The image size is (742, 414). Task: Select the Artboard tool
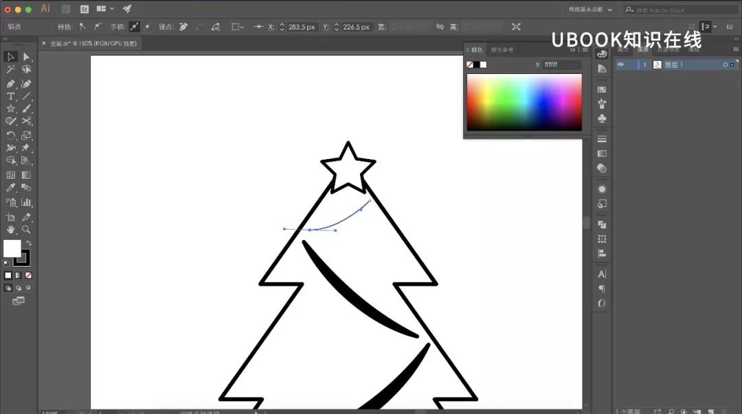tap(10, 217)
